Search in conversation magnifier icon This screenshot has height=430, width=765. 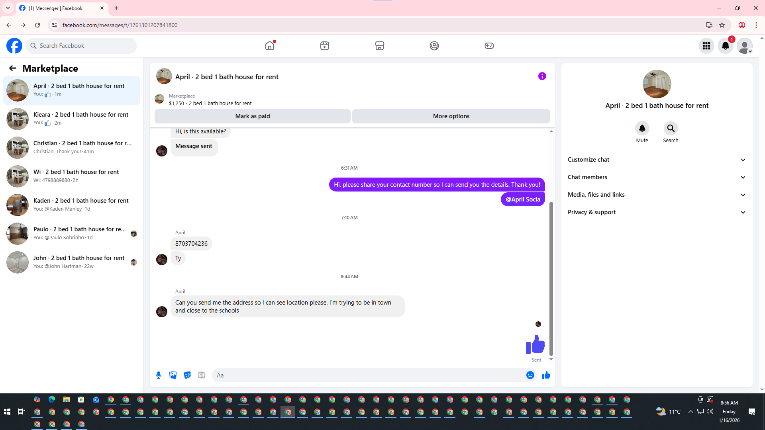click(x=671, y=128)
